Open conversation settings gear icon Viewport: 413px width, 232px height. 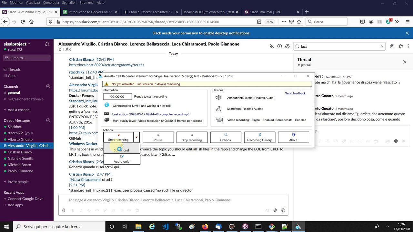point(287,46)
